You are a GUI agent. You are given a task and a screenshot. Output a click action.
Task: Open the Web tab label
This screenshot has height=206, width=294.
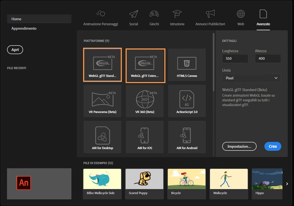(241, 24)
